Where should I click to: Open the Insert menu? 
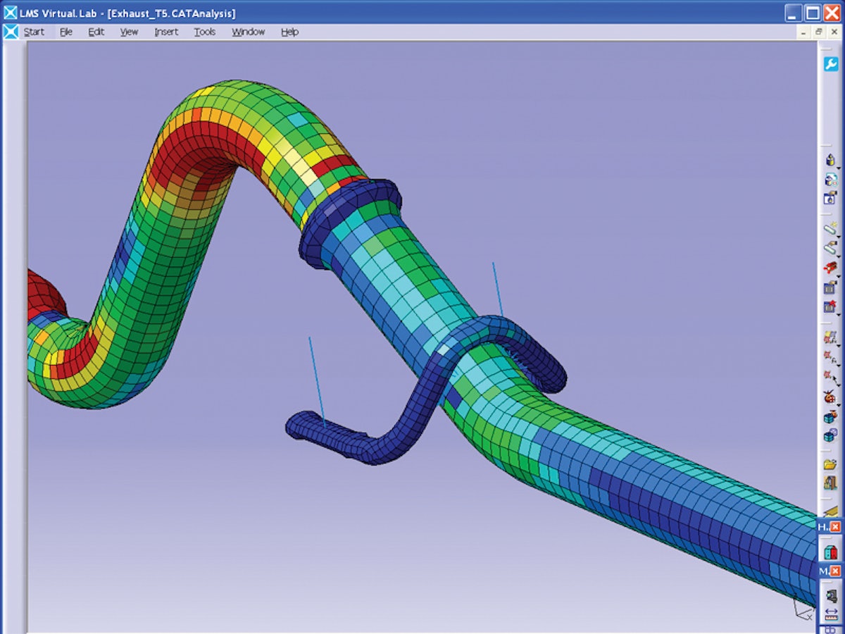click(166, 32)
